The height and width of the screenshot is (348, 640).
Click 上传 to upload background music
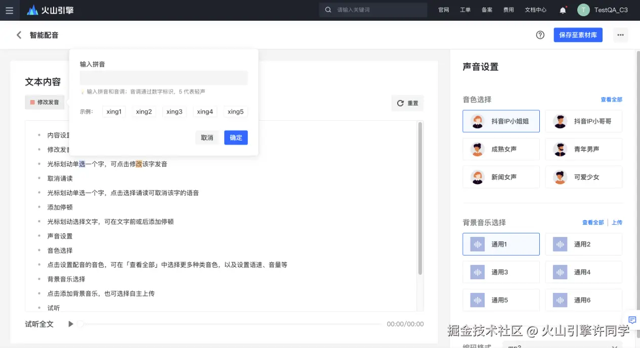[617, 222]
